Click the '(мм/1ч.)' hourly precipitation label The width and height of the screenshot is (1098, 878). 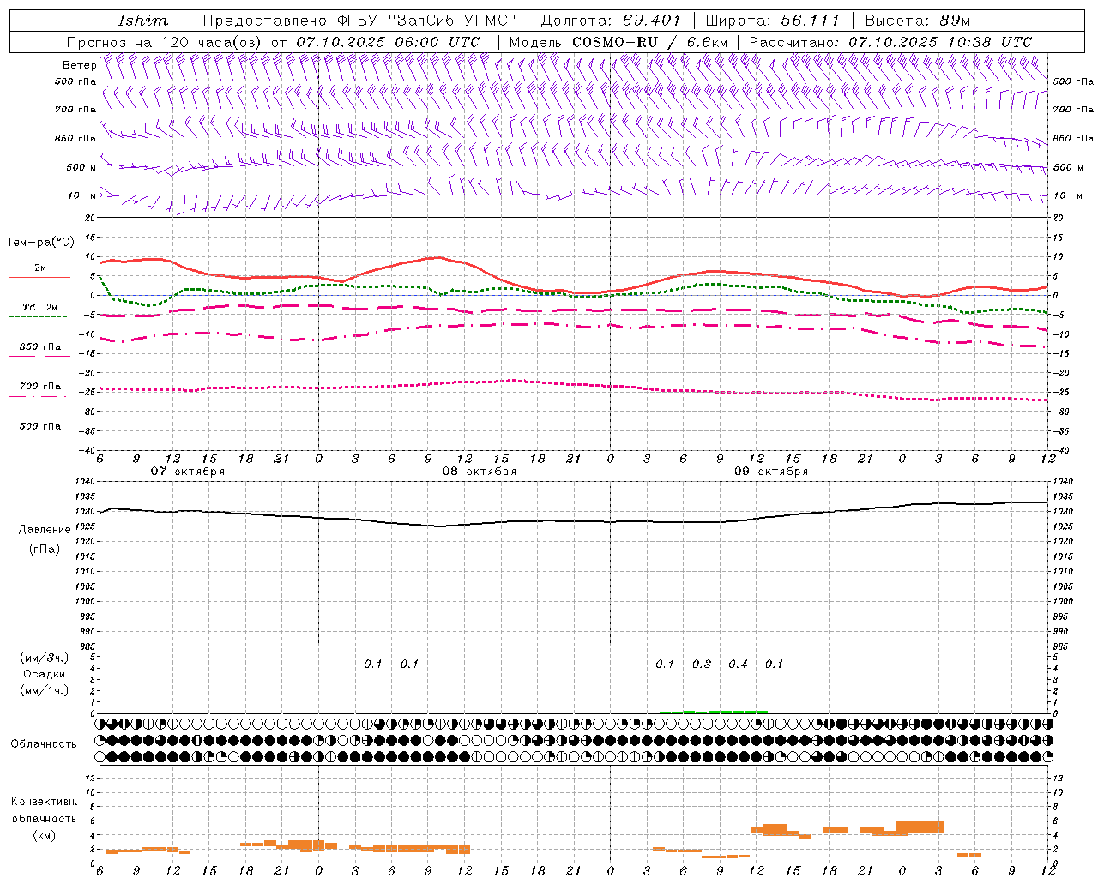[45, 690]
